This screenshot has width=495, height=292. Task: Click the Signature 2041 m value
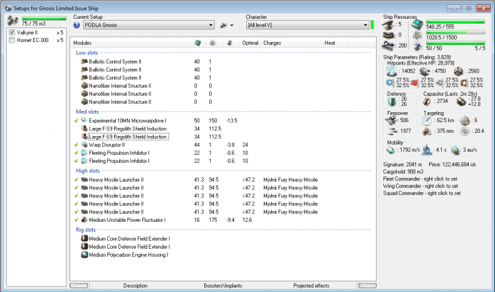(x=402, y=164)
